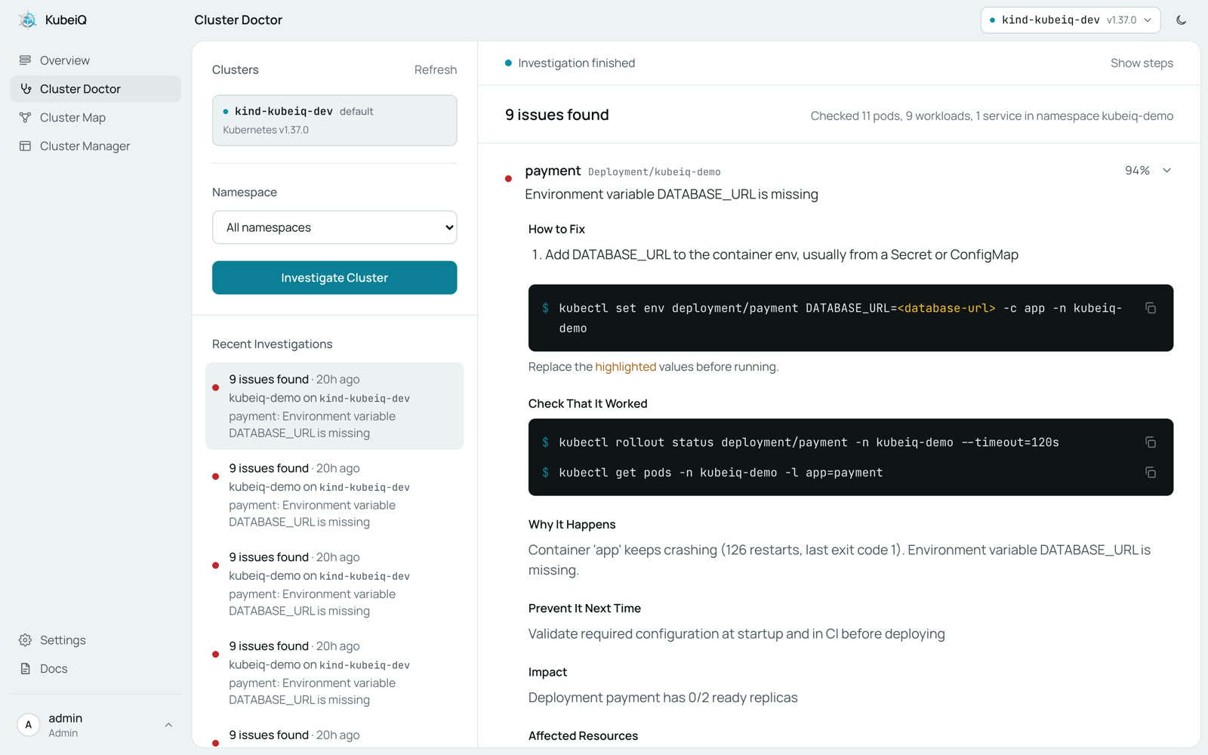
Task: Click the "Check That It Worked" heading
Action: coord(587,404)
